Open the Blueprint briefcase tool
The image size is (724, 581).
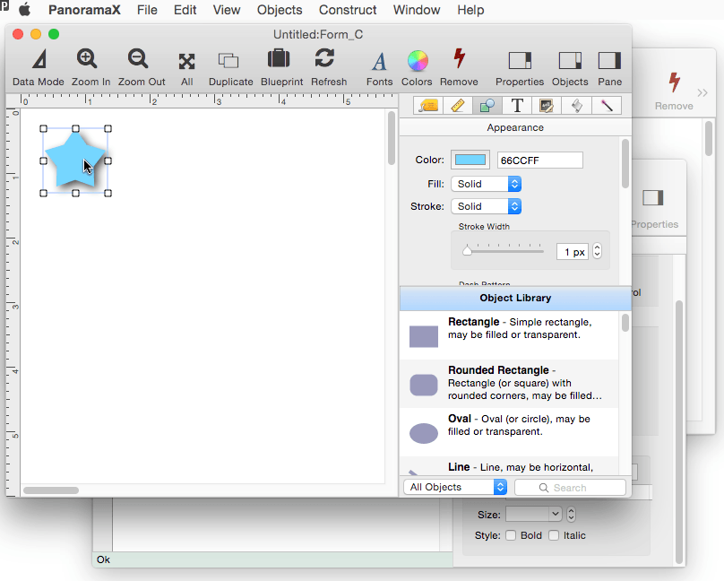pos(281,67)
